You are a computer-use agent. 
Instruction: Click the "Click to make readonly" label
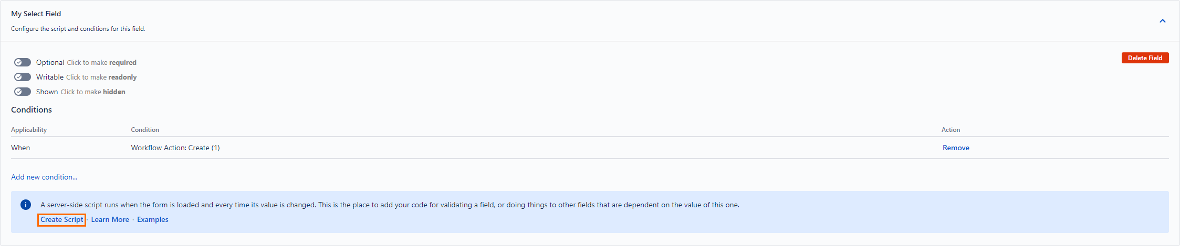tap(101, 77)
